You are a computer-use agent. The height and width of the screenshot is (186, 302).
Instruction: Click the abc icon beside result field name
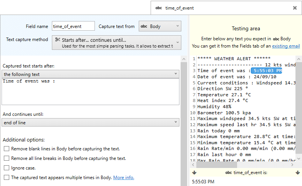(228, 173)
